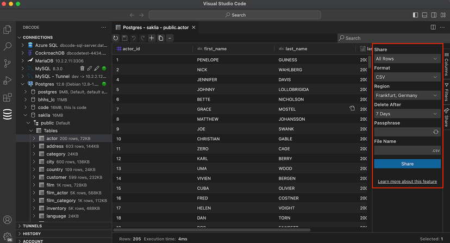Open the Columns side tab
The width and height of the screenshot is (450, 243).
[446, 64]
